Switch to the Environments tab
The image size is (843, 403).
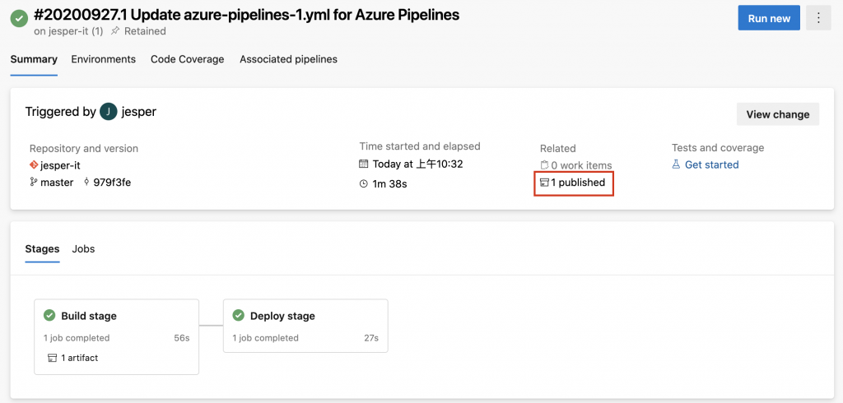(103, 59)
